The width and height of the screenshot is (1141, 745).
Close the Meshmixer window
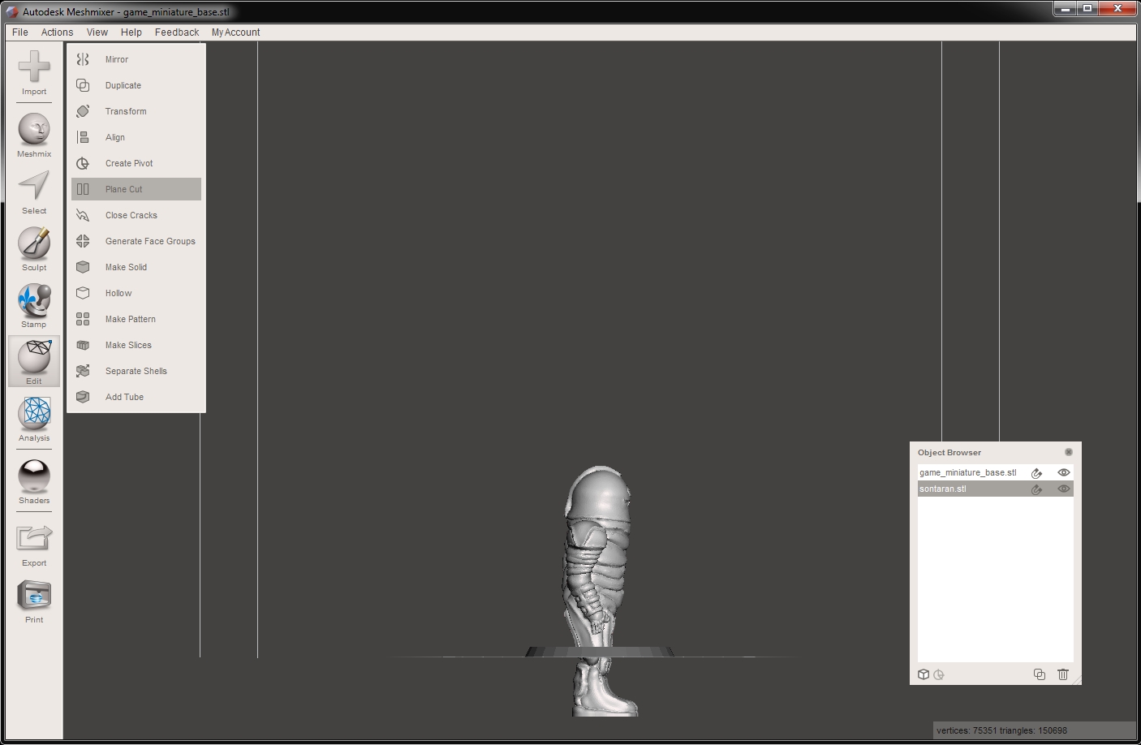1118,9
